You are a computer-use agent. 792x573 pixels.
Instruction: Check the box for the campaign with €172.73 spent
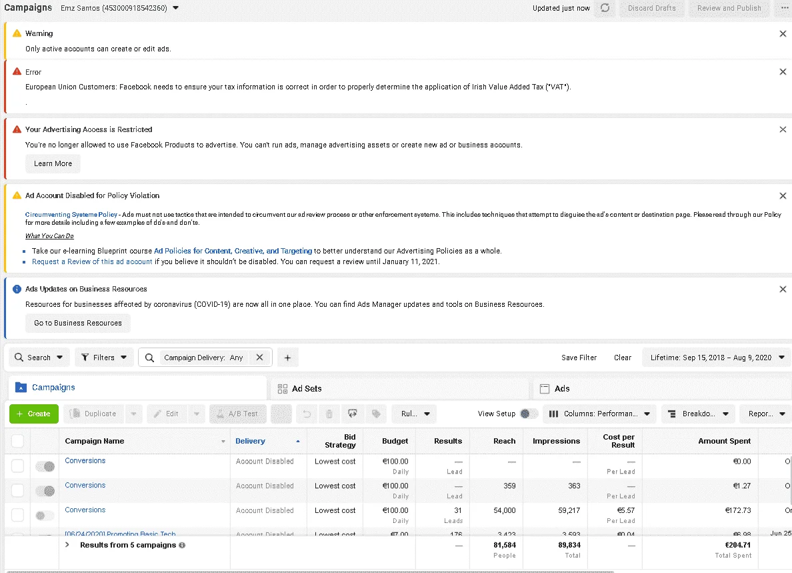click(x=18, y=515)
